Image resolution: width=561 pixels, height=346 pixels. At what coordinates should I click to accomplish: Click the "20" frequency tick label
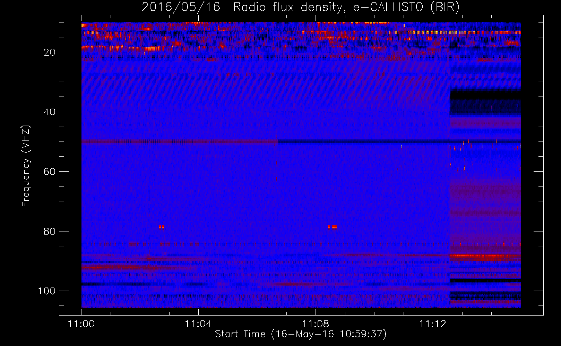point(50,52)
